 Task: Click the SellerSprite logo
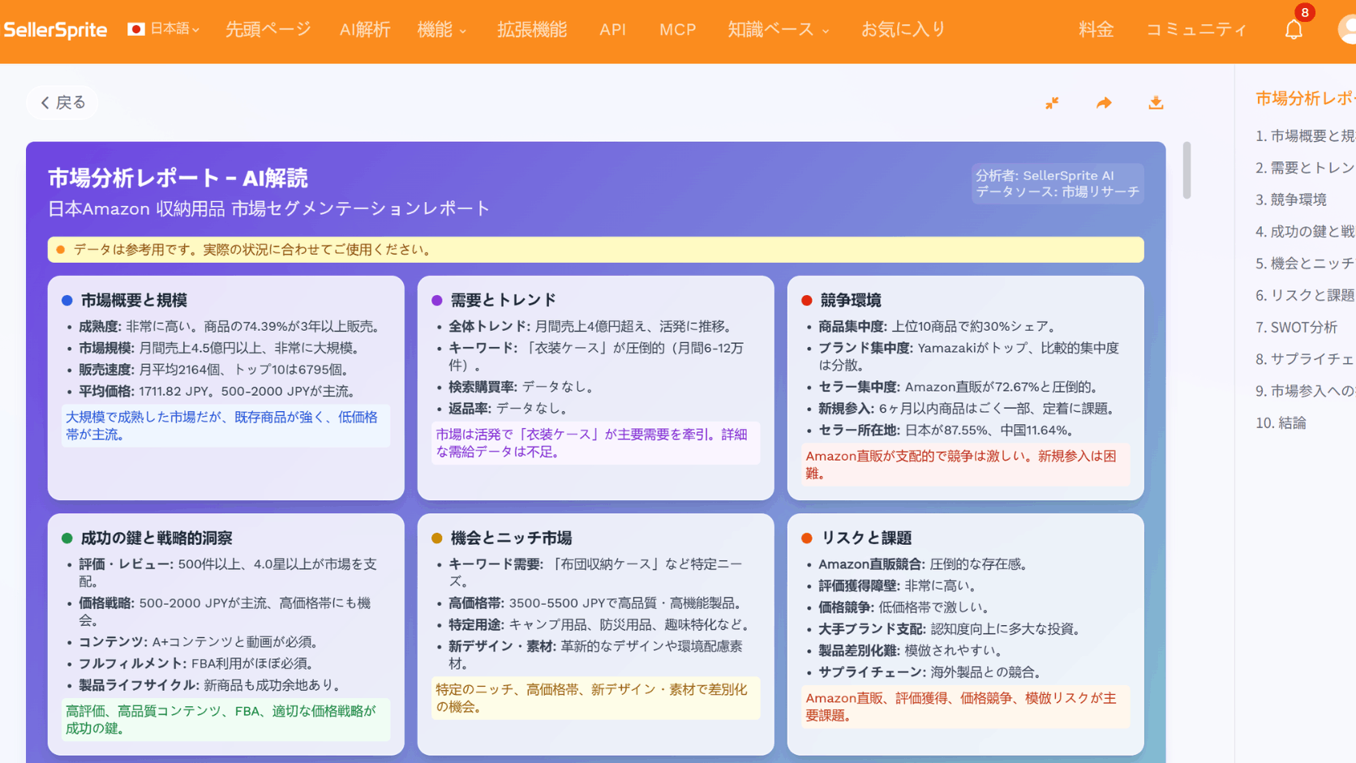pos(55,30)
